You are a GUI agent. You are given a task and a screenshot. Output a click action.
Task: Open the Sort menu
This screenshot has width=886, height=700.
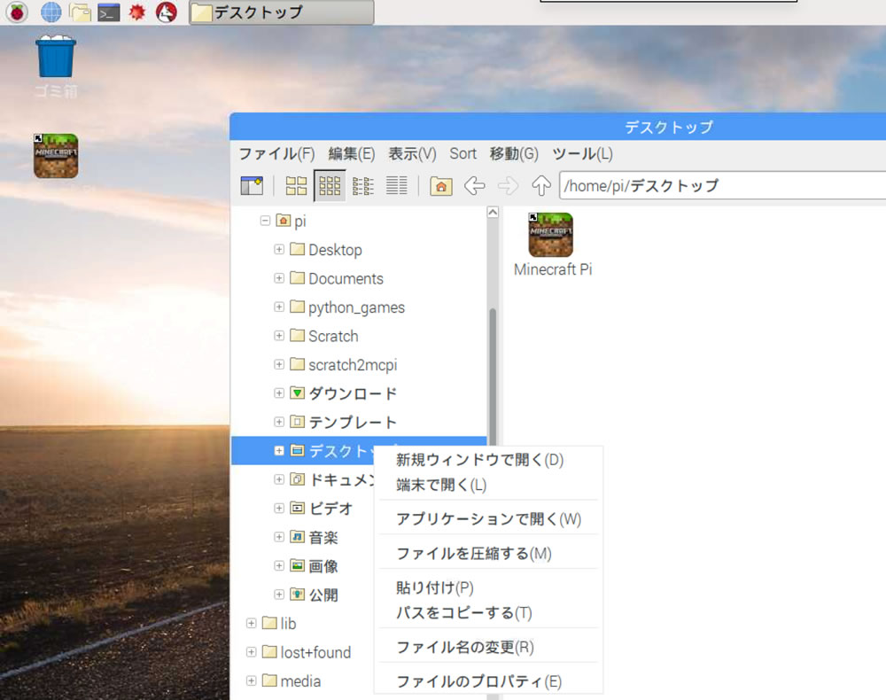coord(462,153)
